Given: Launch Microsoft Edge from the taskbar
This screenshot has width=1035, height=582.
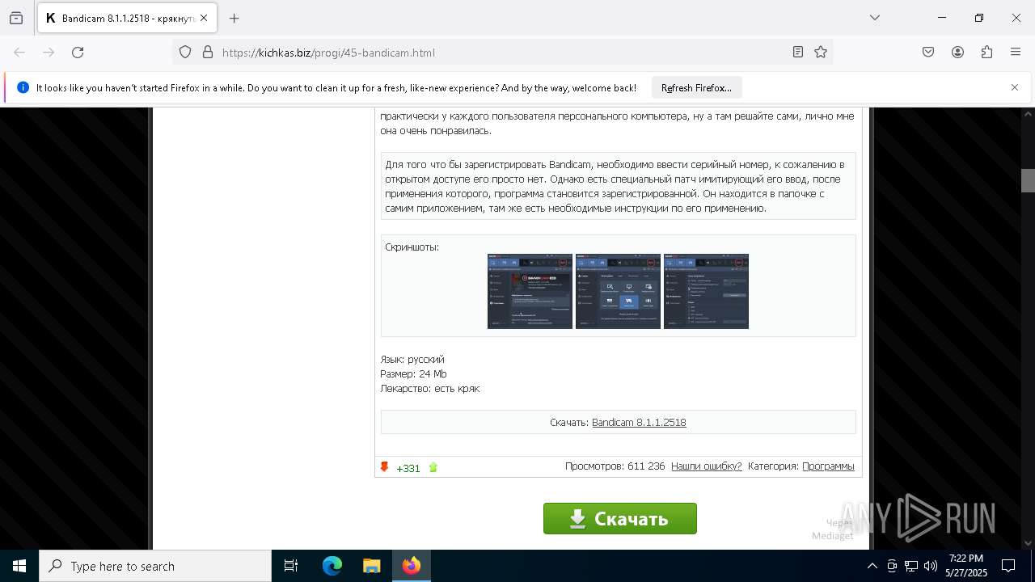Looking at the screenshot, I should (x=332, y=566).
